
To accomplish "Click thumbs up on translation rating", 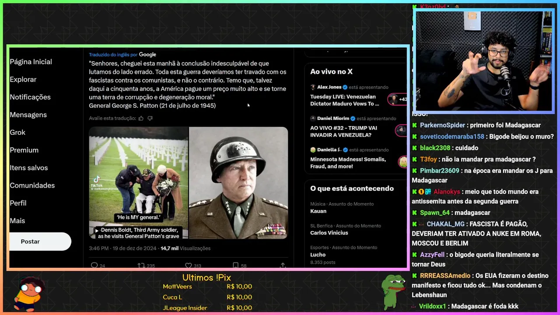I will tap(141, 118).
